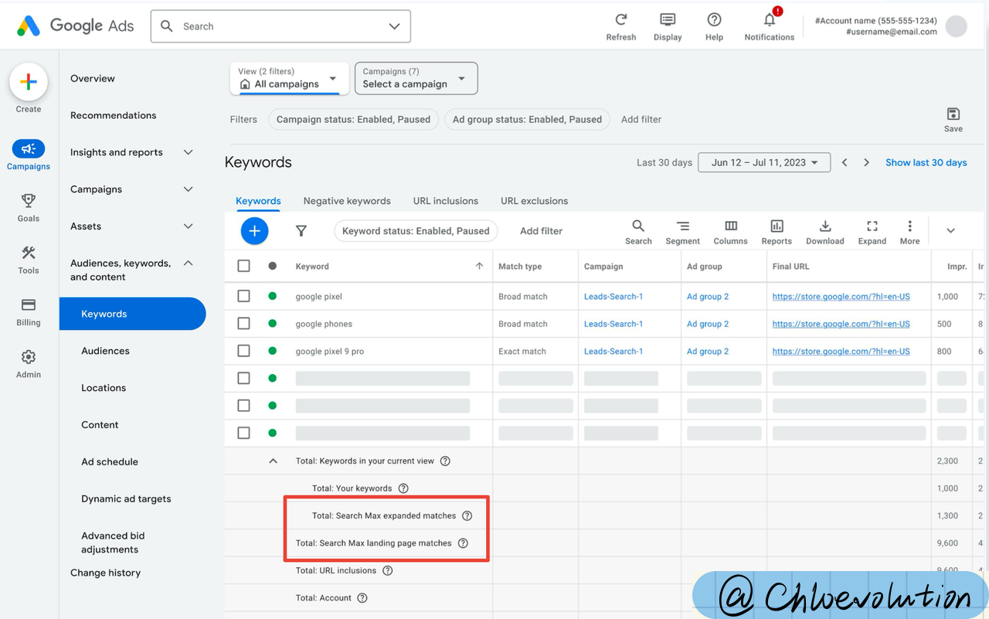Click the Refresh icon
This screenshot has width=989, height=619.
click(x=621, y=20)
